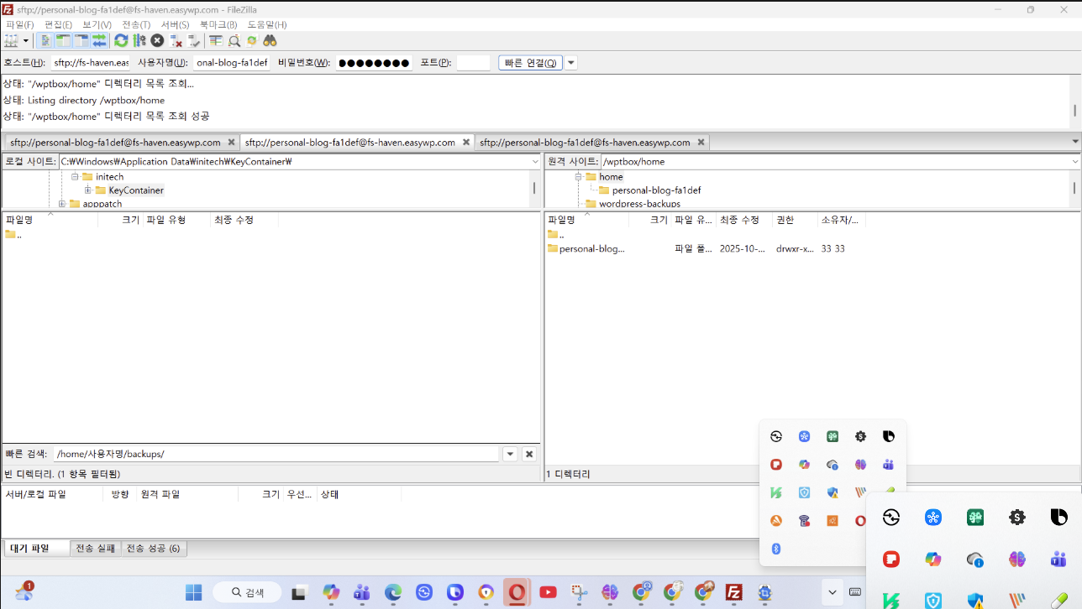Screen dimensions: 1082x609
Task: Click the 비밀번호 password field
Action: 374,63
